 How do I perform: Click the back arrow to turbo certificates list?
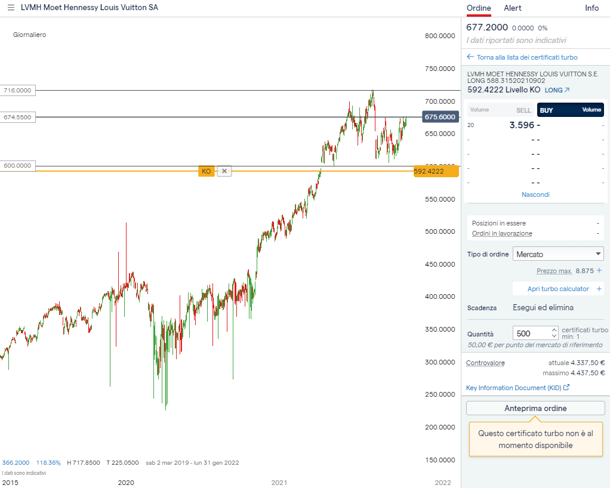(x=470, y=57)
